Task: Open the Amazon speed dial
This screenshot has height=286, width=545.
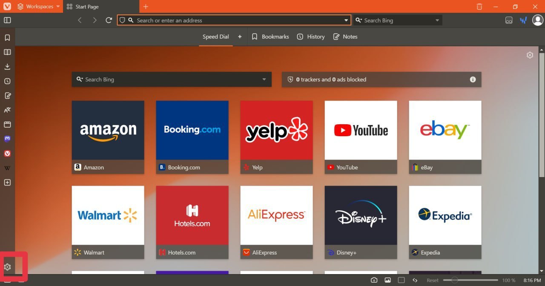Action: pos(108,137)
